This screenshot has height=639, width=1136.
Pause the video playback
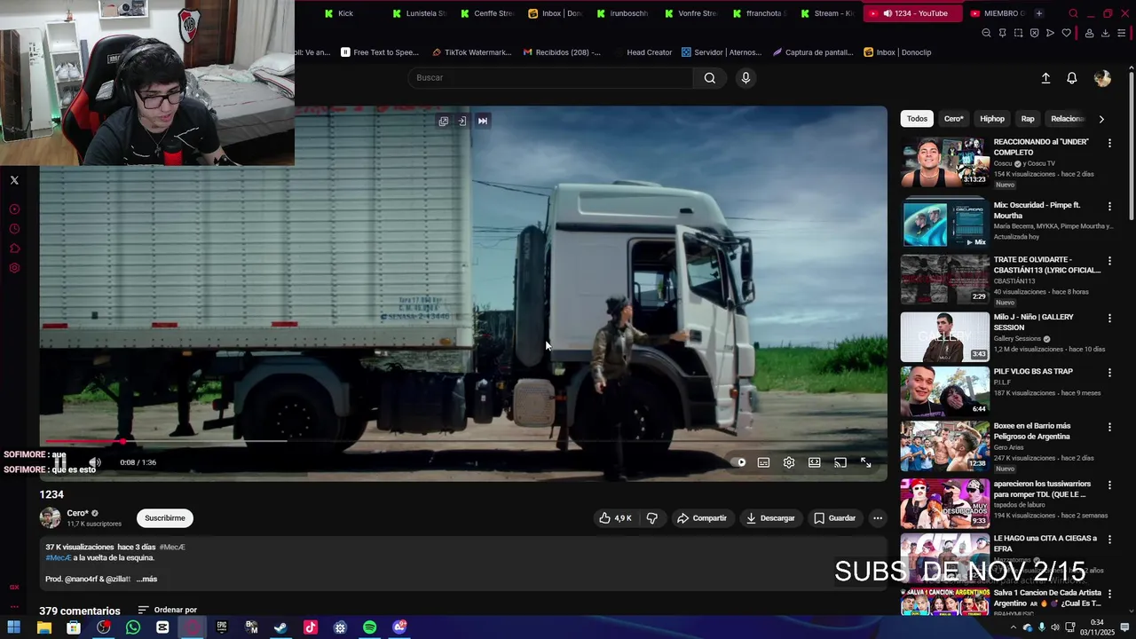tap(60, 462)
